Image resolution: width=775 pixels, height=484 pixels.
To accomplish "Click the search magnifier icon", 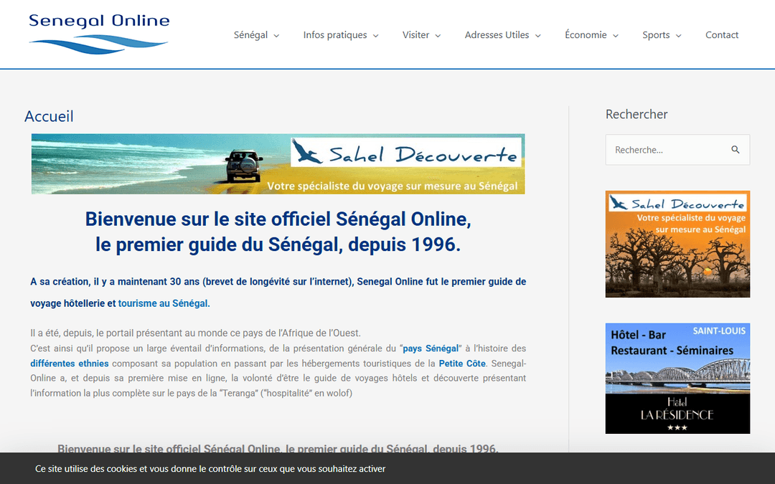I will [735, 150].
